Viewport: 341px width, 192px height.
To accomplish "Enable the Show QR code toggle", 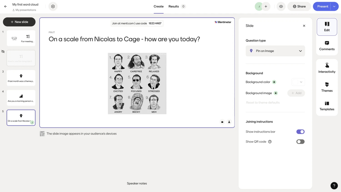I will click(x=300, y=142).
